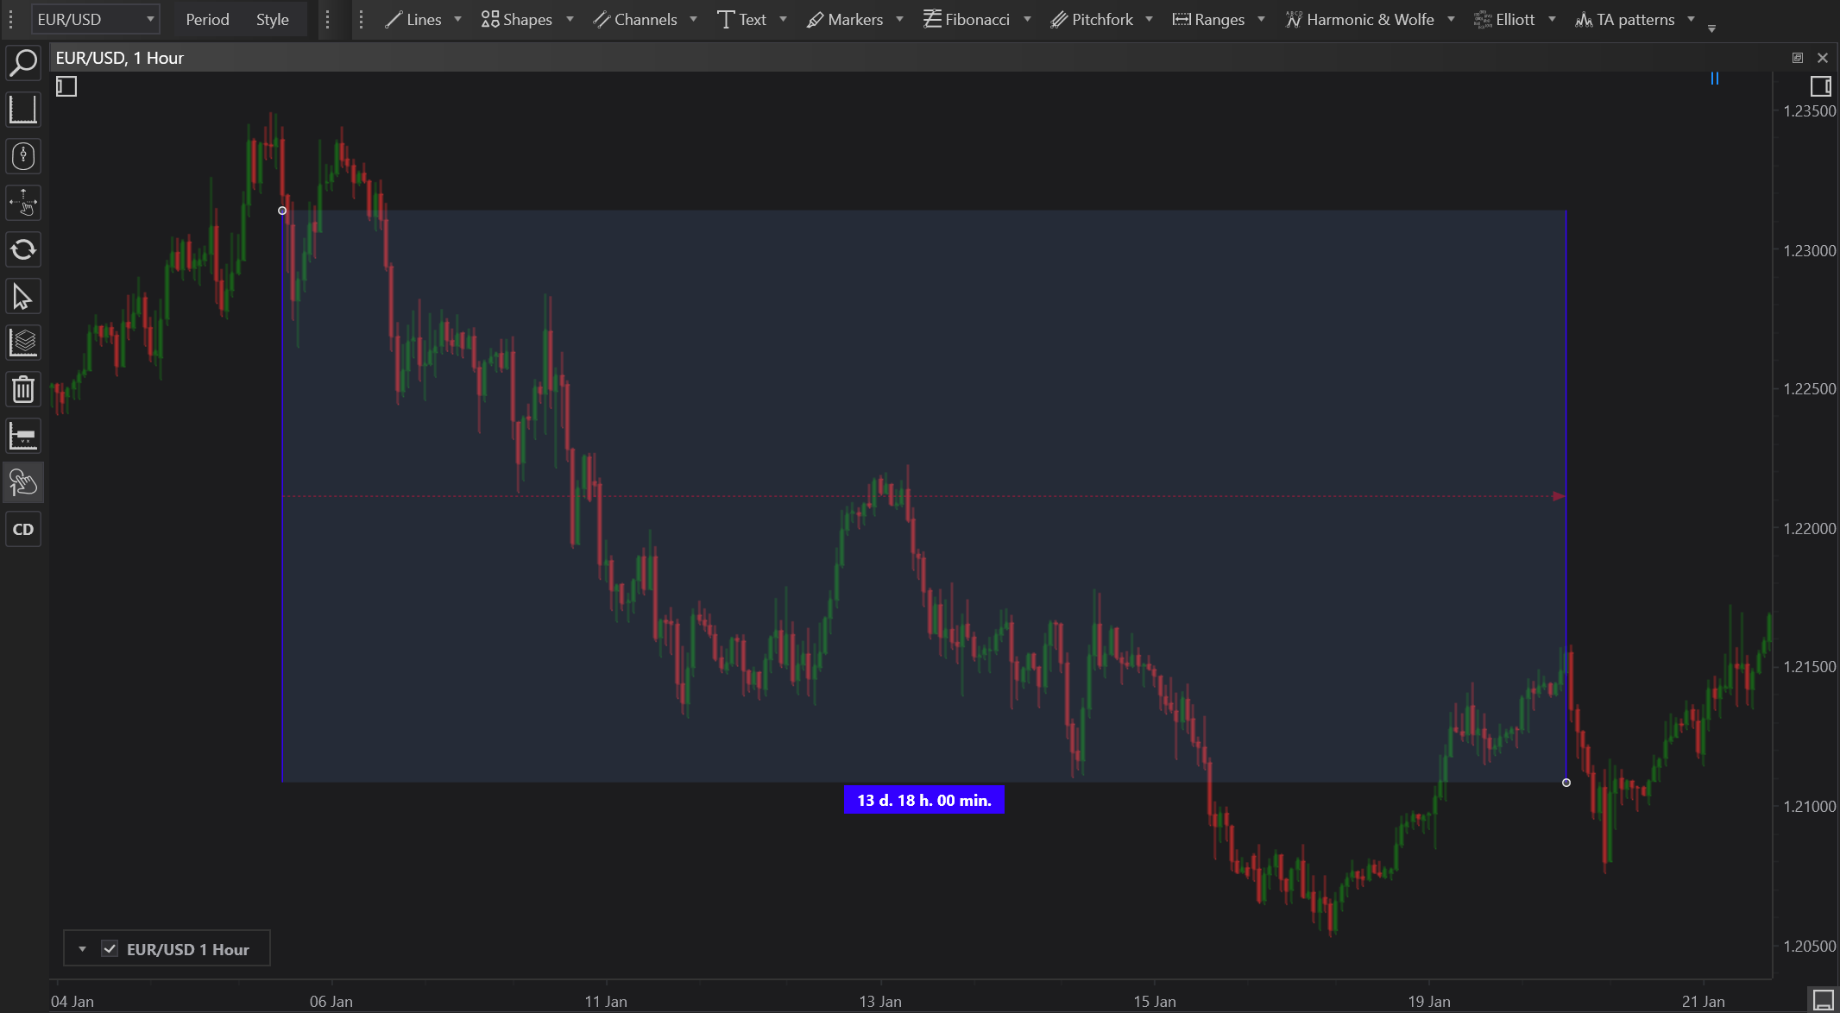
Task: Click the trash can delete icon
Action: 23,389
